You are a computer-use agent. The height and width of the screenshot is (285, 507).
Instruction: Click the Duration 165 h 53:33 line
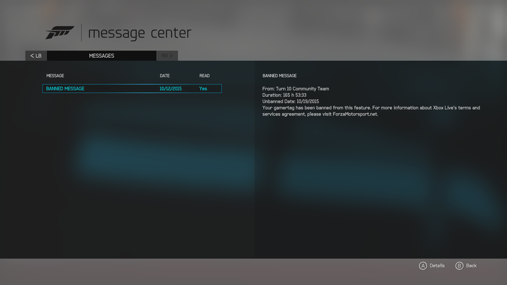(x=287, y=95)
